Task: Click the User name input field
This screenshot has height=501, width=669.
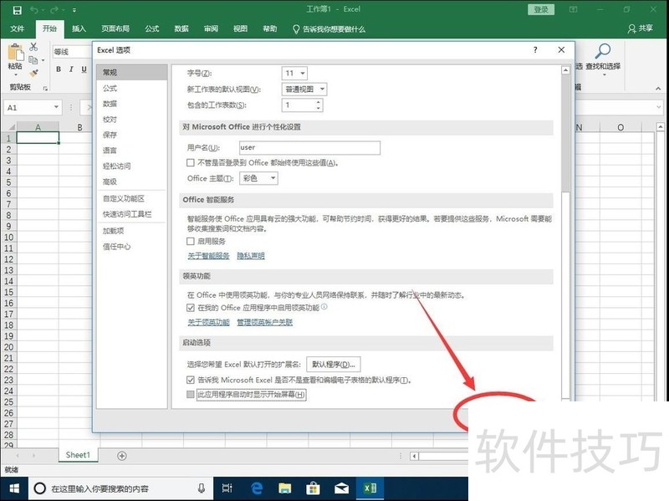Action: click(x=309, y=148)
